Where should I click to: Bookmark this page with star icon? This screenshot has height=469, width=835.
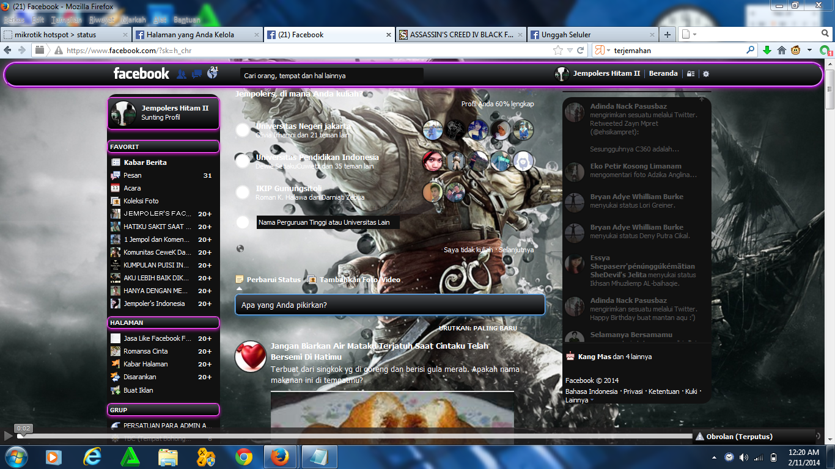click(557, 50)
